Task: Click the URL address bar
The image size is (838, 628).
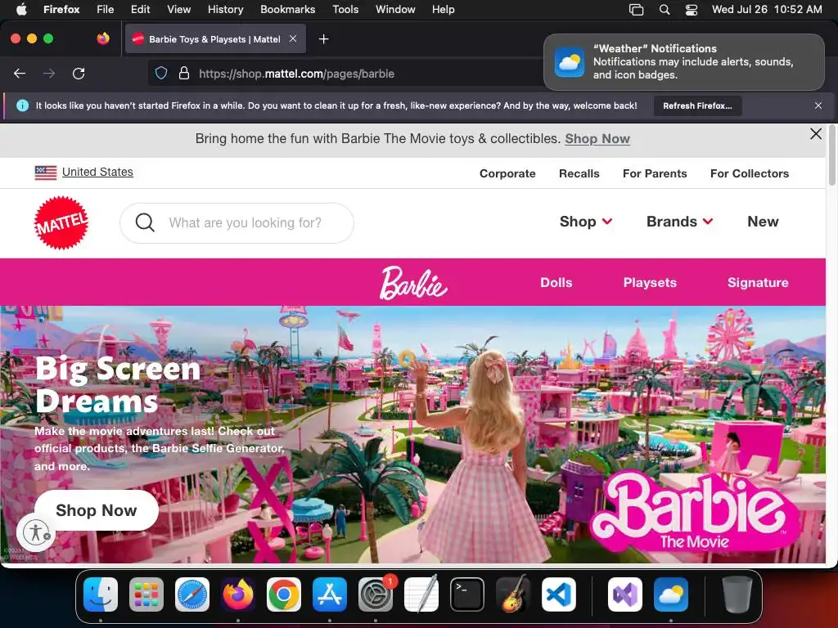Action: 347,74
